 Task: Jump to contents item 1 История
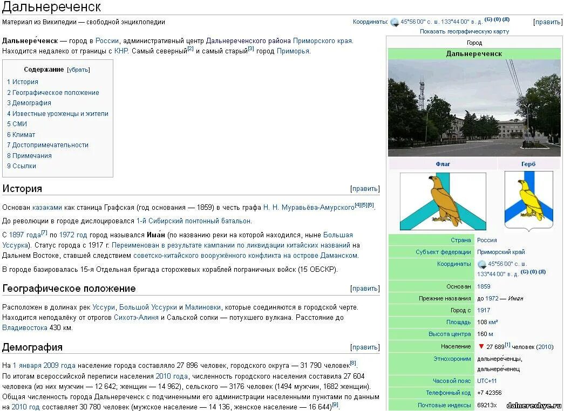(22, 82)
